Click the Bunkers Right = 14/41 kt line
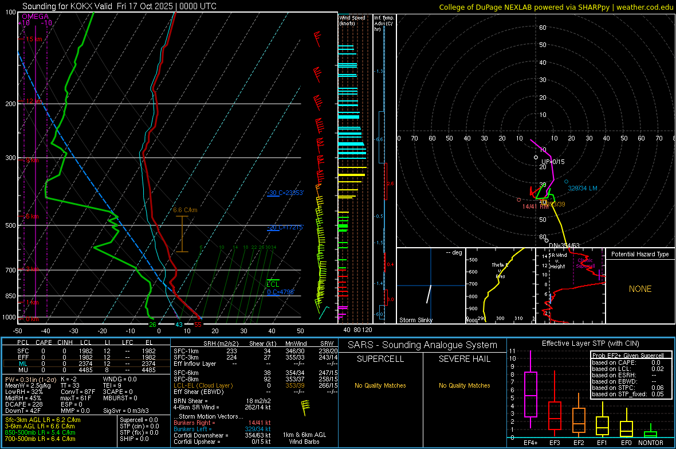 [222, 423]
